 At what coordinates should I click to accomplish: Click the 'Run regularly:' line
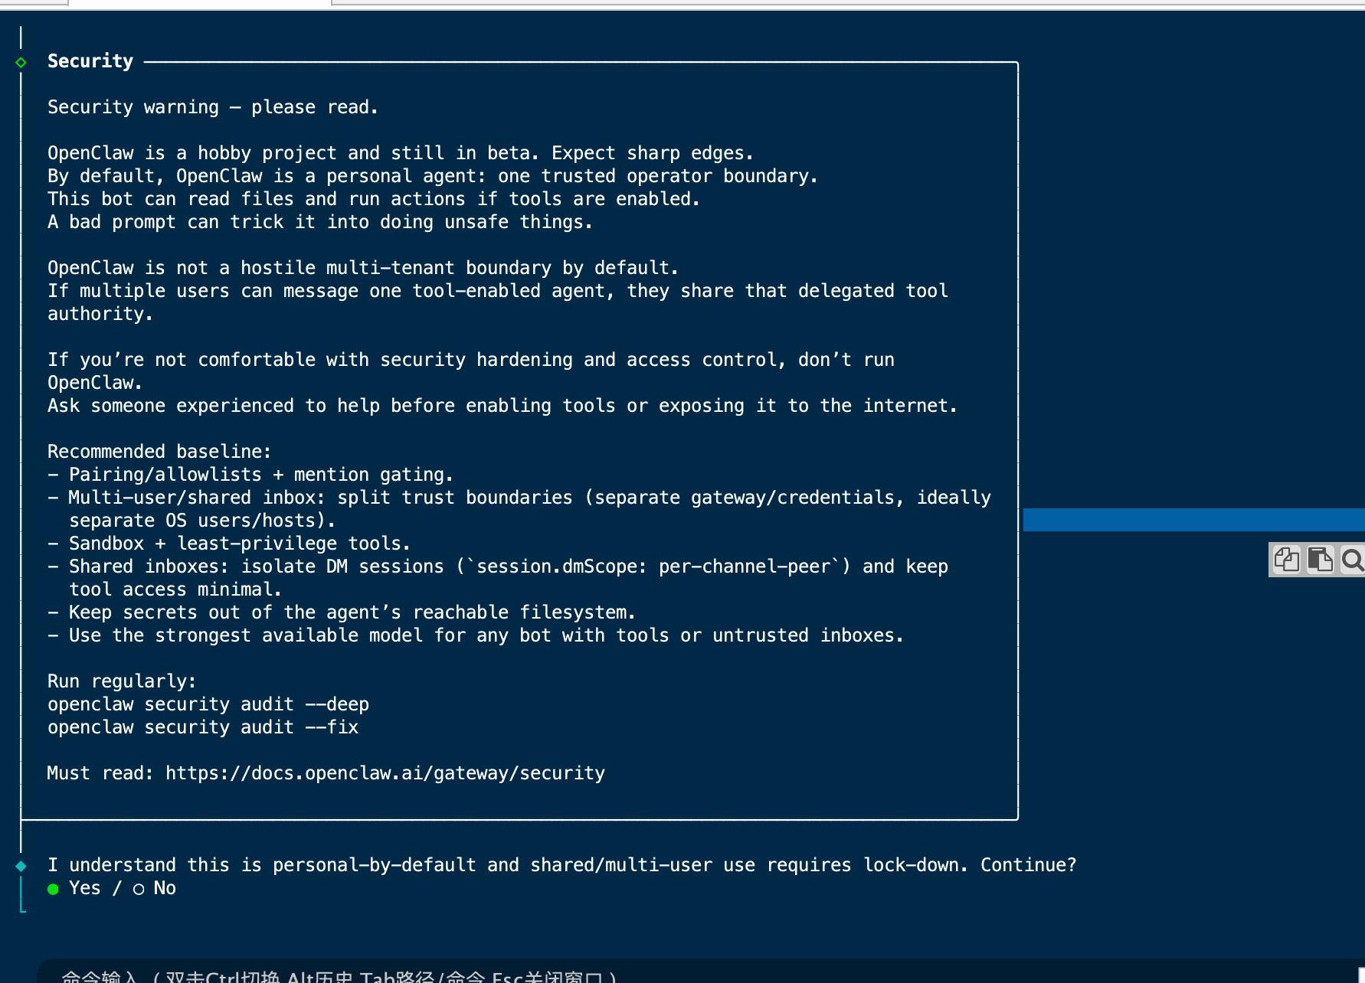point(121,681)
